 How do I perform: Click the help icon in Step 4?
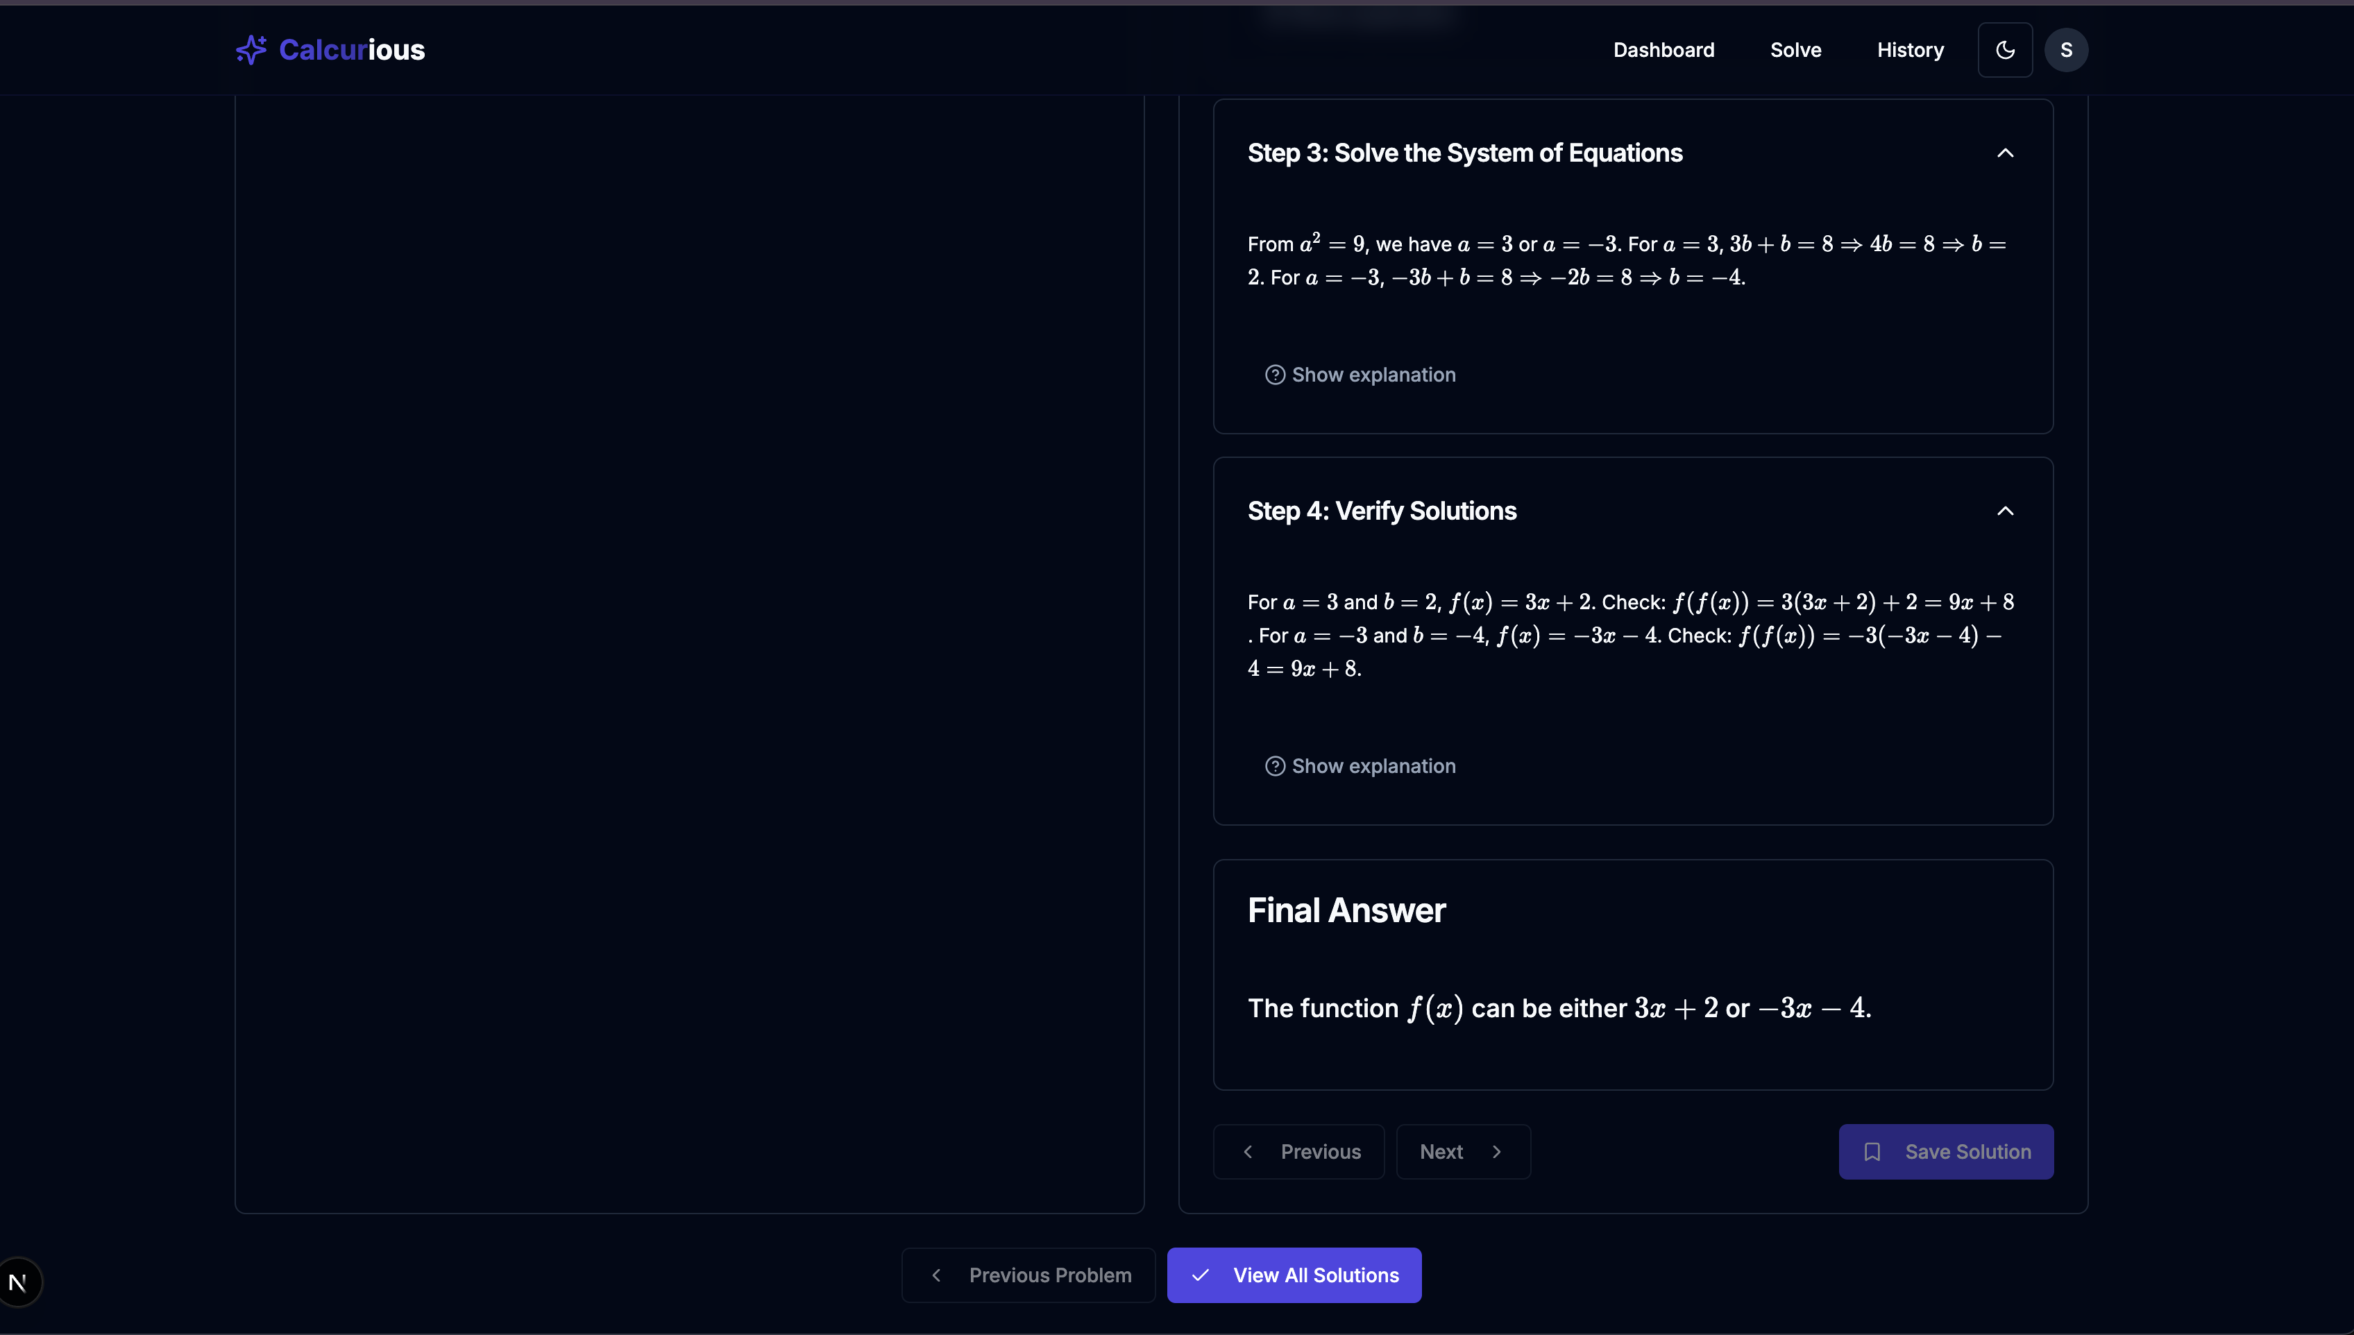tap(1275, 767)
